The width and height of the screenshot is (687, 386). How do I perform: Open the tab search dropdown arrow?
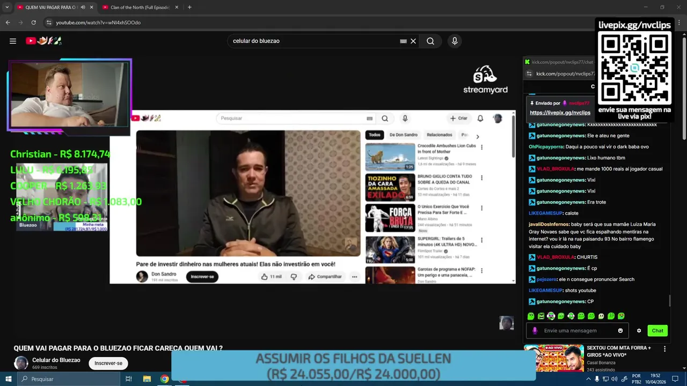point(7,8)
